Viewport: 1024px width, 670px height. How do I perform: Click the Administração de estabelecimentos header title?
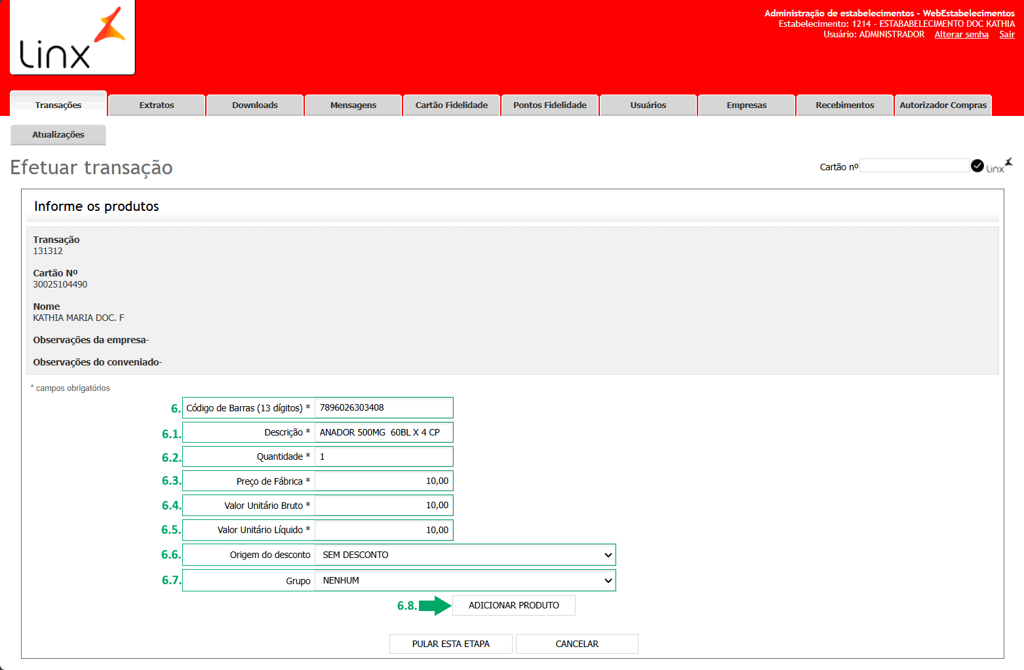[x=890, y=13]
